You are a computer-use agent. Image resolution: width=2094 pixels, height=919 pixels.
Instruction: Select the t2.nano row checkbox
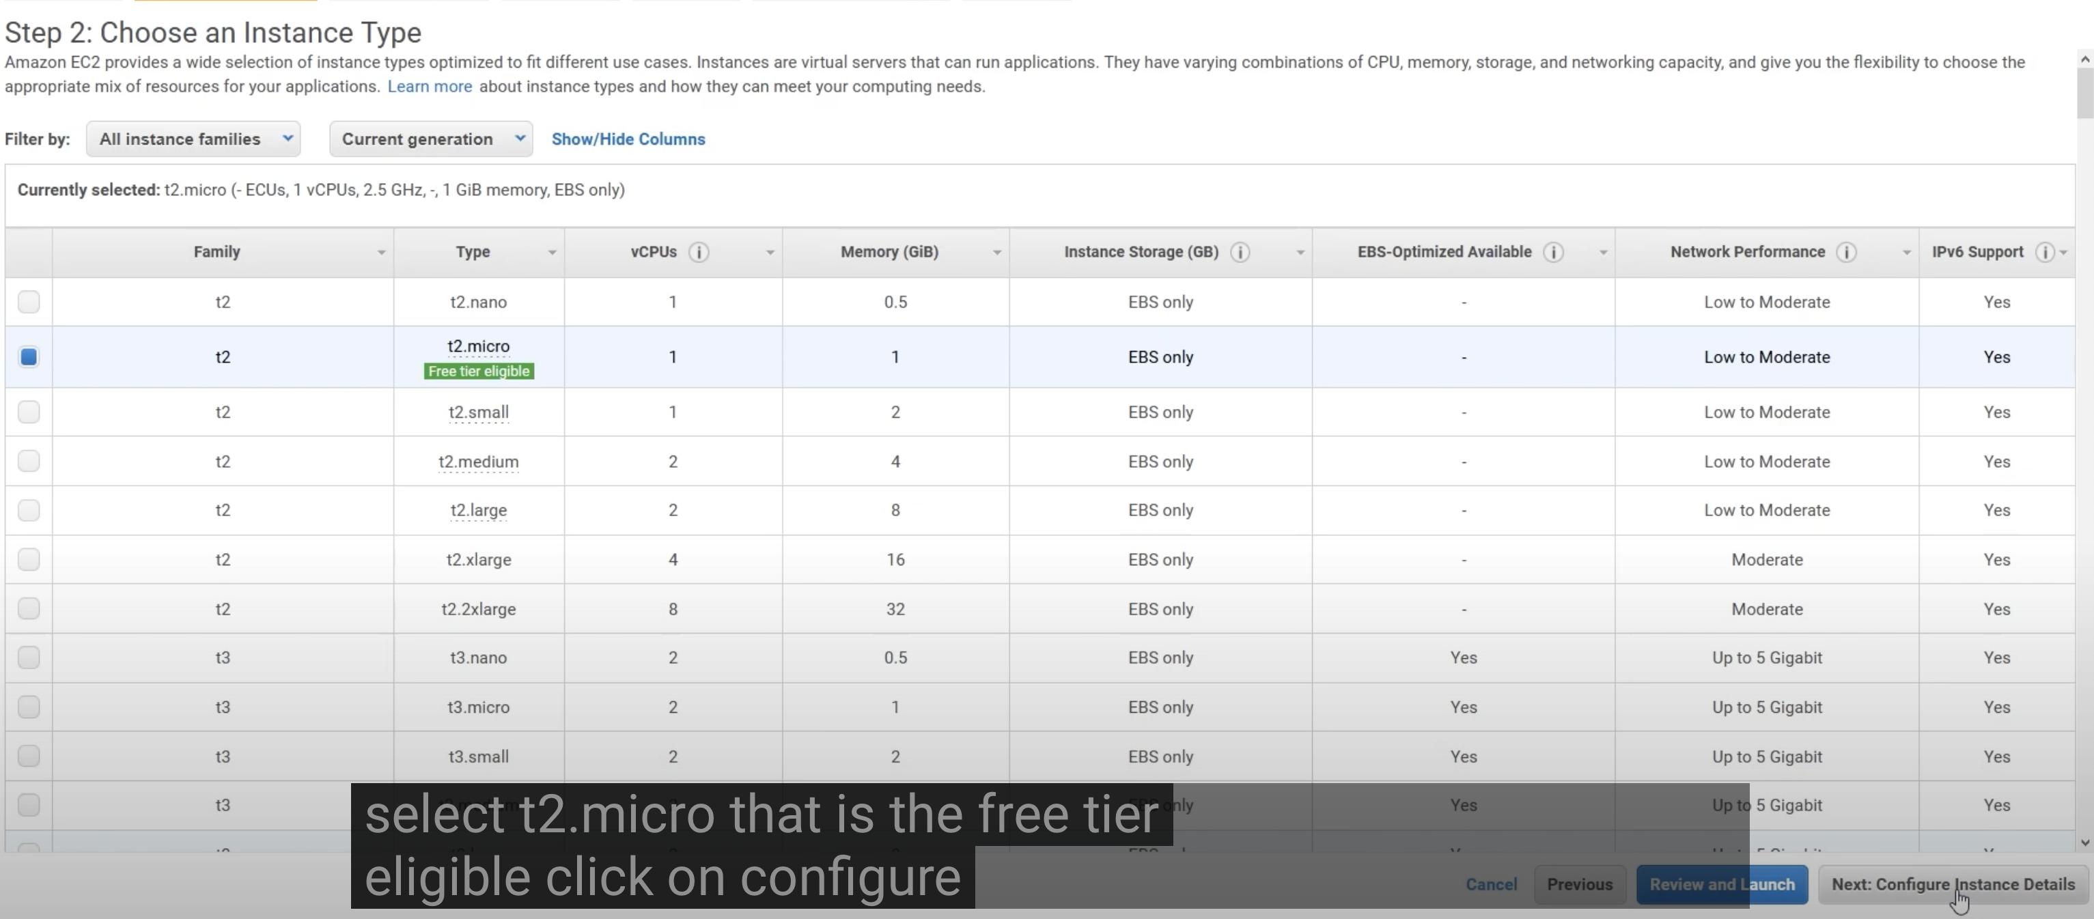29,302
